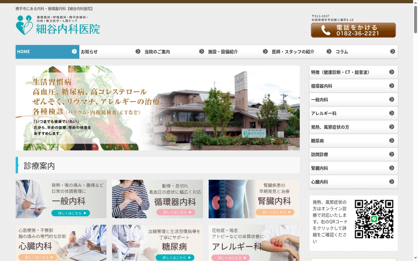Click 詳しくはこちら on 心臓内科 banner

coord(38,257)
